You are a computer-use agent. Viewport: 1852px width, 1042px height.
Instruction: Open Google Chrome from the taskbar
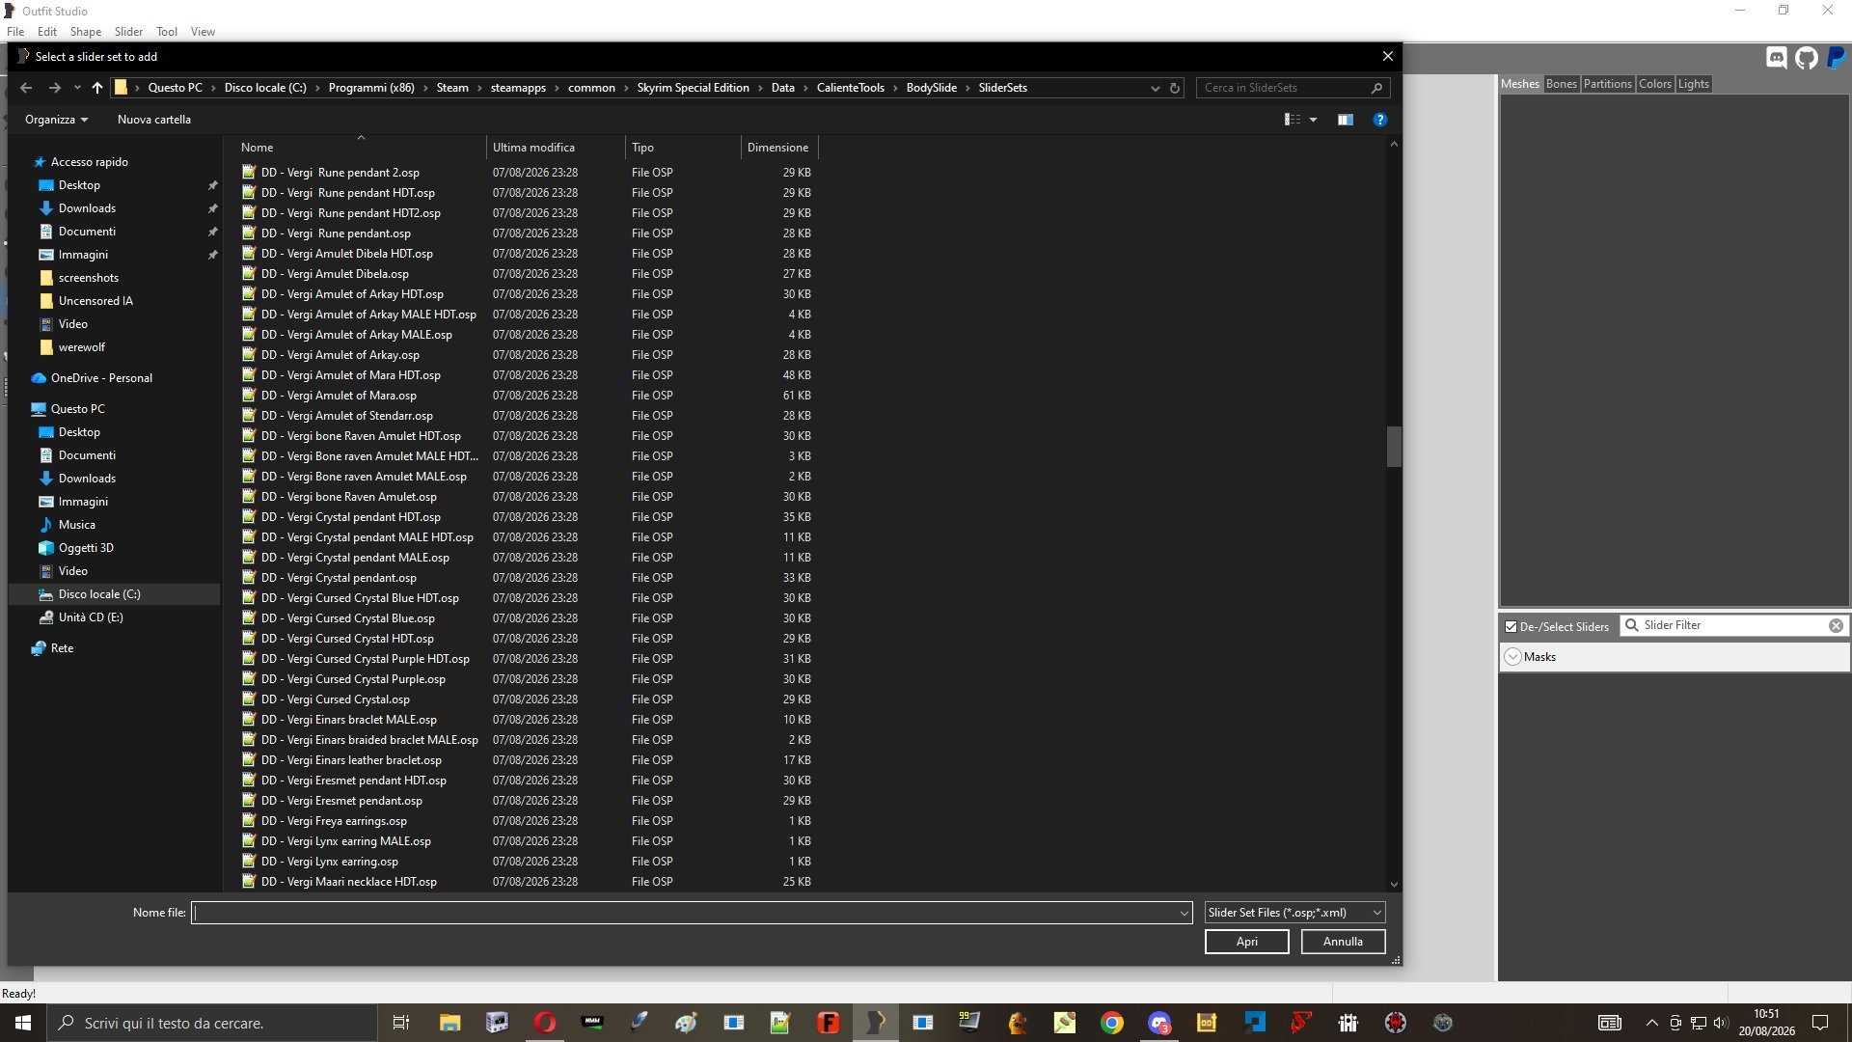(x=1111, y=1023)
